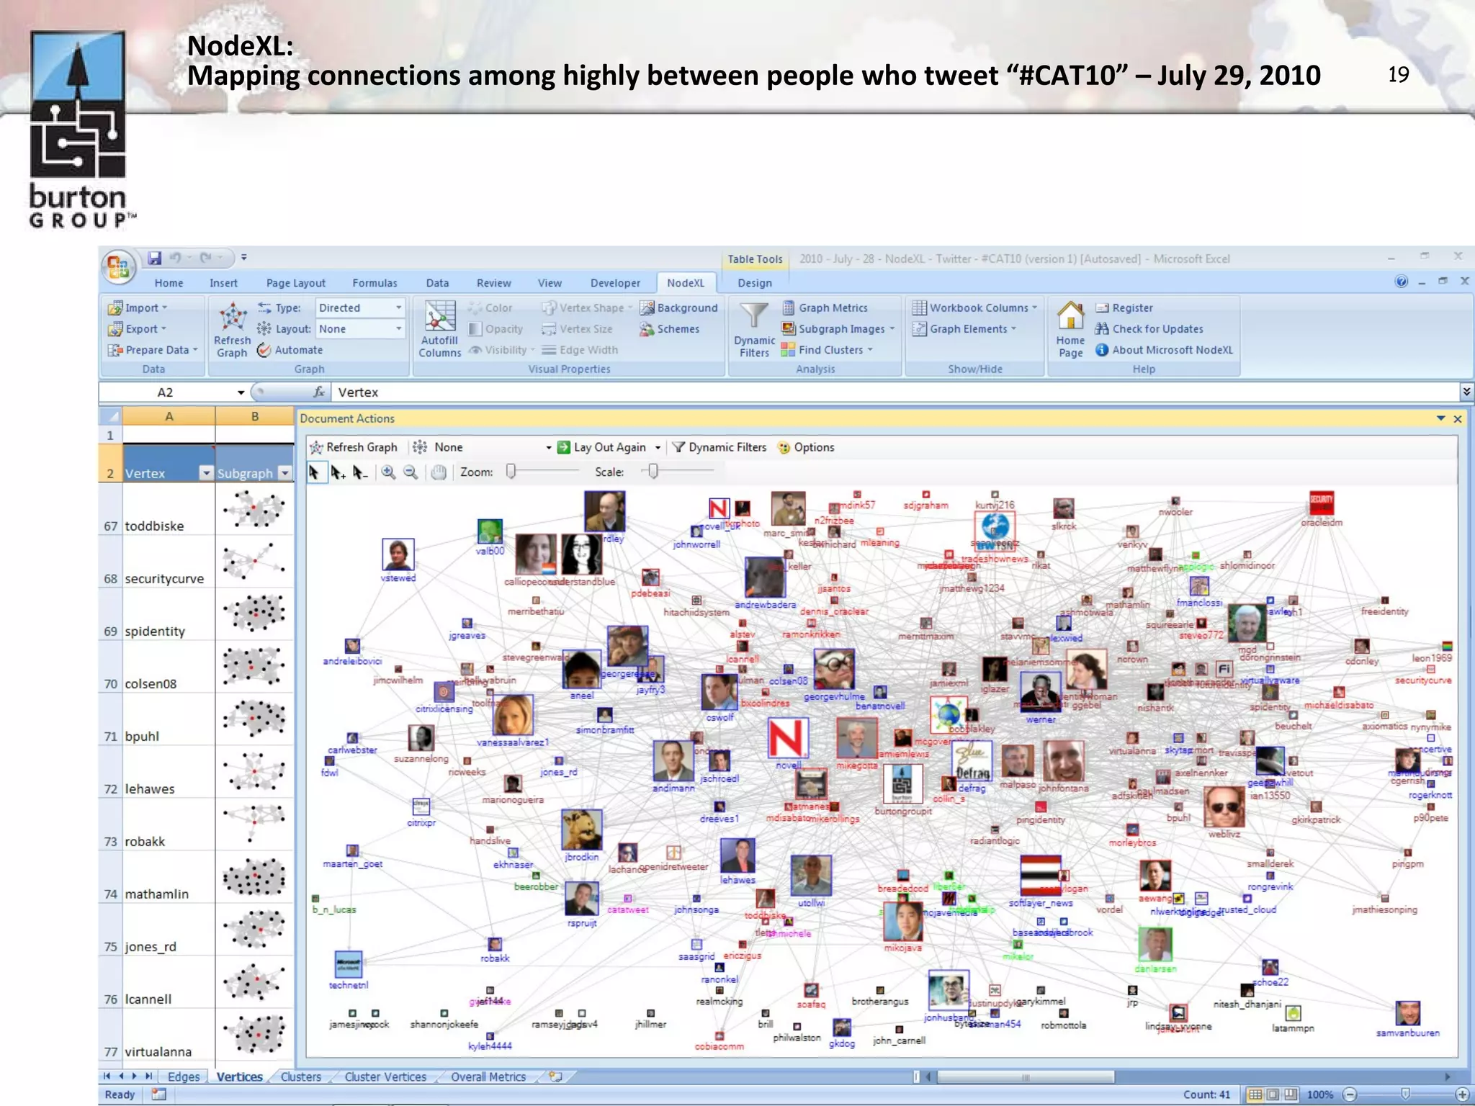
Task: Click the Automate icon
Action: point(264,350)
